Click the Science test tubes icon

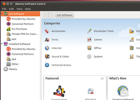(132, 48)
